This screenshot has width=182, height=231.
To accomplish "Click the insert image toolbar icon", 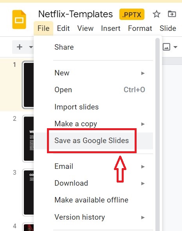I will point(166,47).
